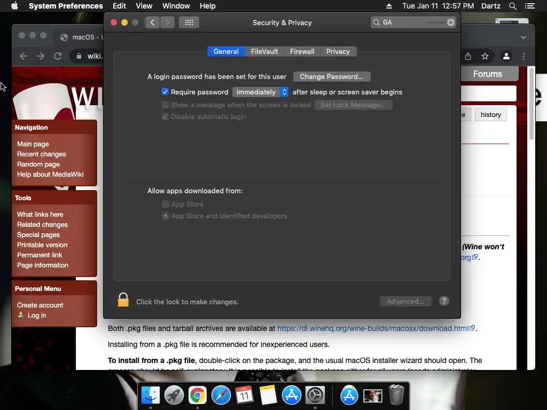Click Log in link on wiki
Image resolution: width=547 pixels, height=410 pixels.
[37, 315]
